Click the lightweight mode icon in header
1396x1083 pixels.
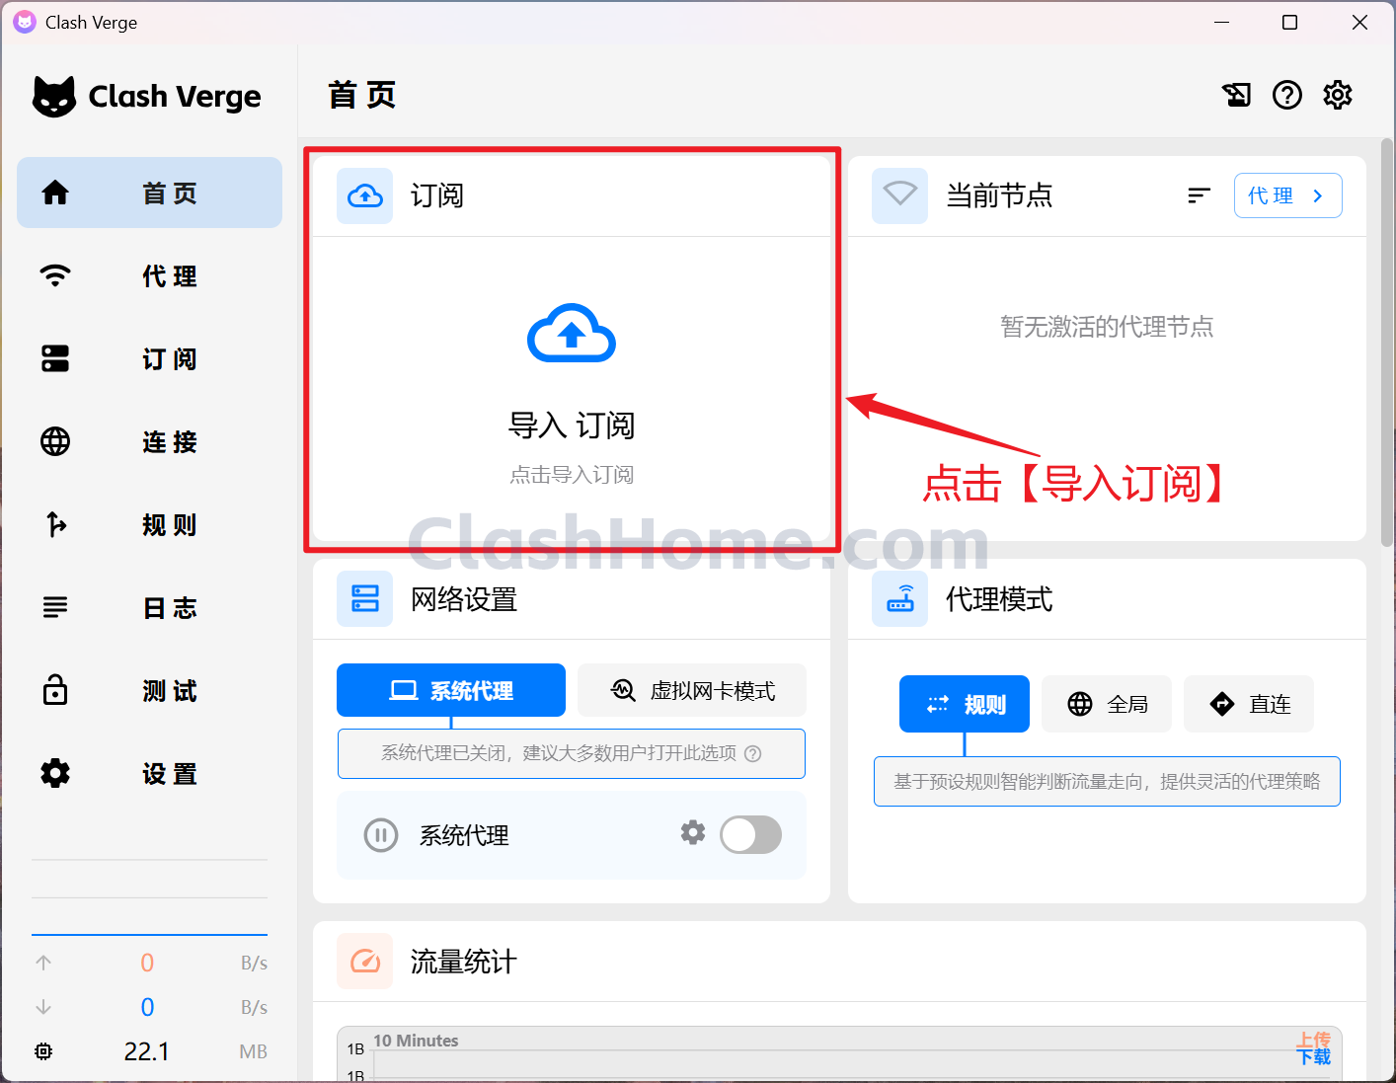pos(1237,95)
